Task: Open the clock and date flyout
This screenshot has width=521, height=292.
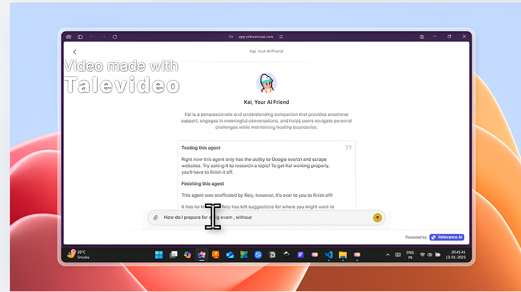Action: (456, 255)
